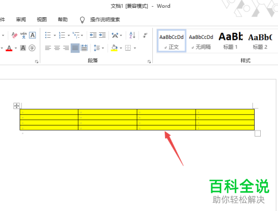Expand shading color dropdown arrow
Viewport: 278px width, 211px height.
[x=121, y=48]
